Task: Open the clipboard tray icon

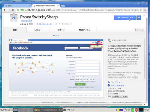Action: point(125,110)
